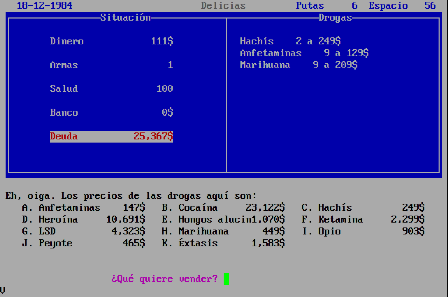The width and height of the screenshot is (448, 297).
Task: Click the green cursor after the sell prompt
Action: pyautogui.click(x=226, y=279)
